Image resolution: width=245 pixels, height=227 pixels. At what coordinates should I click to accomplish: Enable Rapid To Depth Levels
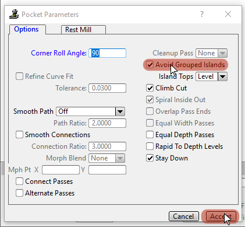150,146
